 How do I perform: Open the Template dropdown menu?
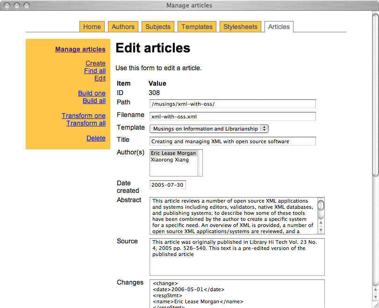coord(209,129)
